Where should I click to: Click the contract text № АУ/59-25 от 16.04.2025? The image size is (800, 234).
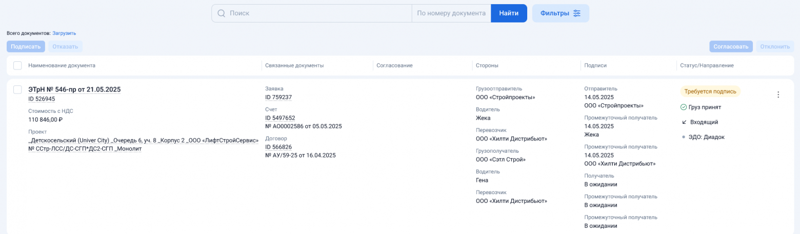coord(301,155)
